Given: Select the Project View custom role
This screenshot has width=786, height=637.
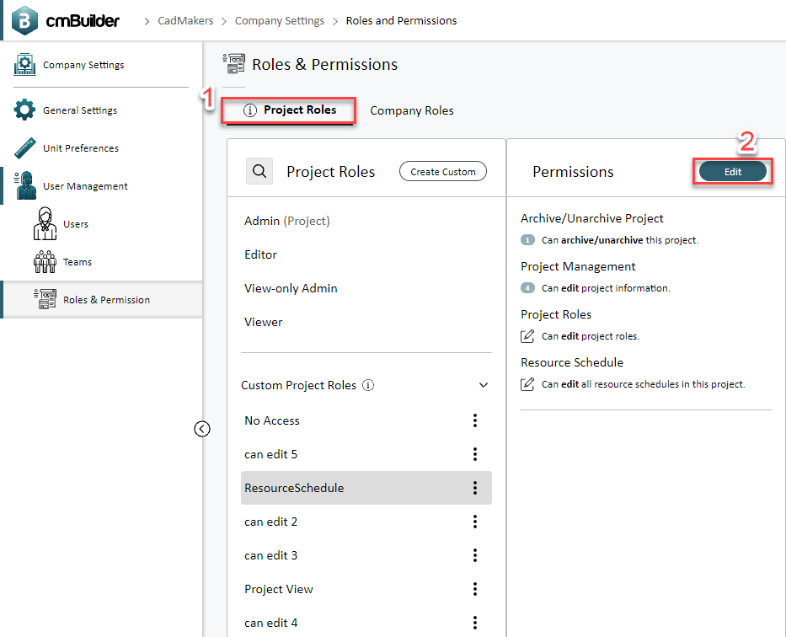Looking at the screenshot, I should (x=279, y=589).
